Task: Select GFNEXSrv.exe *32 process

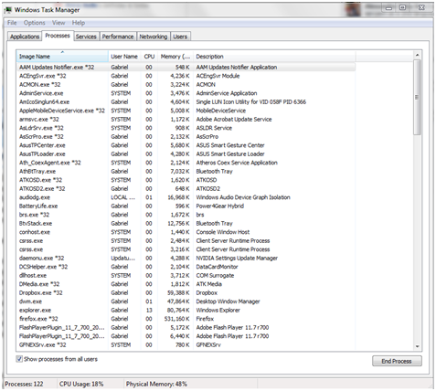Action: click(186, 344)
